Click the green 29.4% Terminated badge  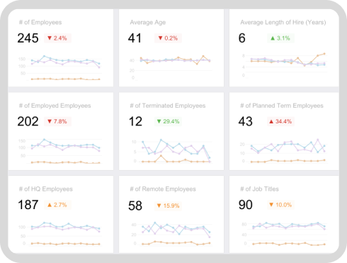tap(168, 121)
